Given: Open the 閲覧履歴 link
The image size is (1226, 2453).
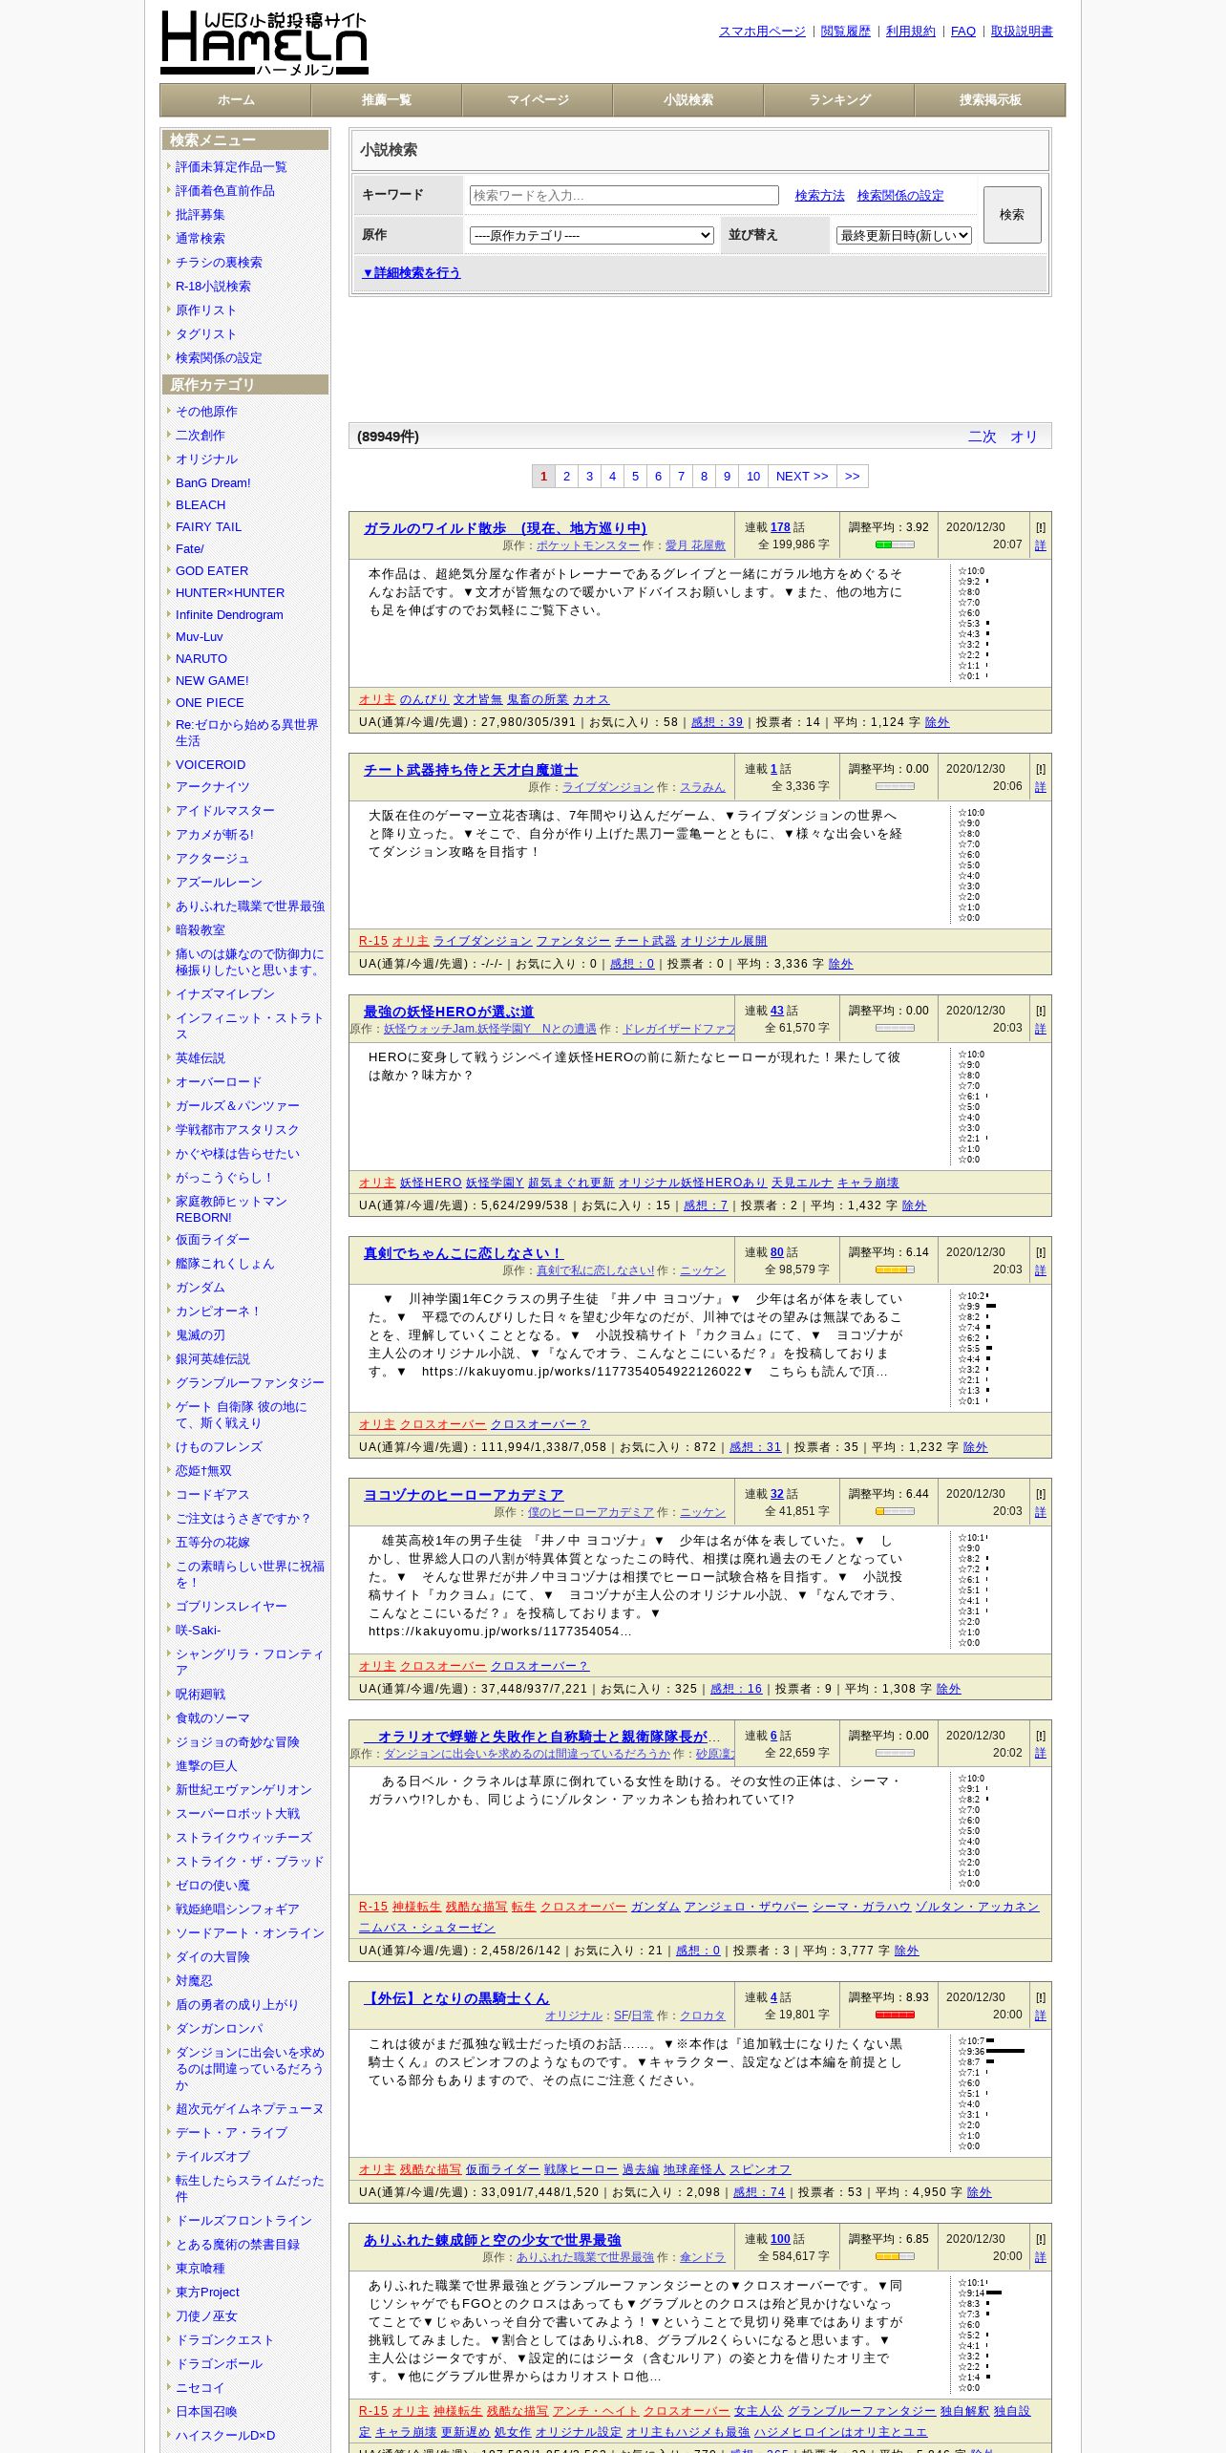Looking at the screenshot, I should click(846, 32).
